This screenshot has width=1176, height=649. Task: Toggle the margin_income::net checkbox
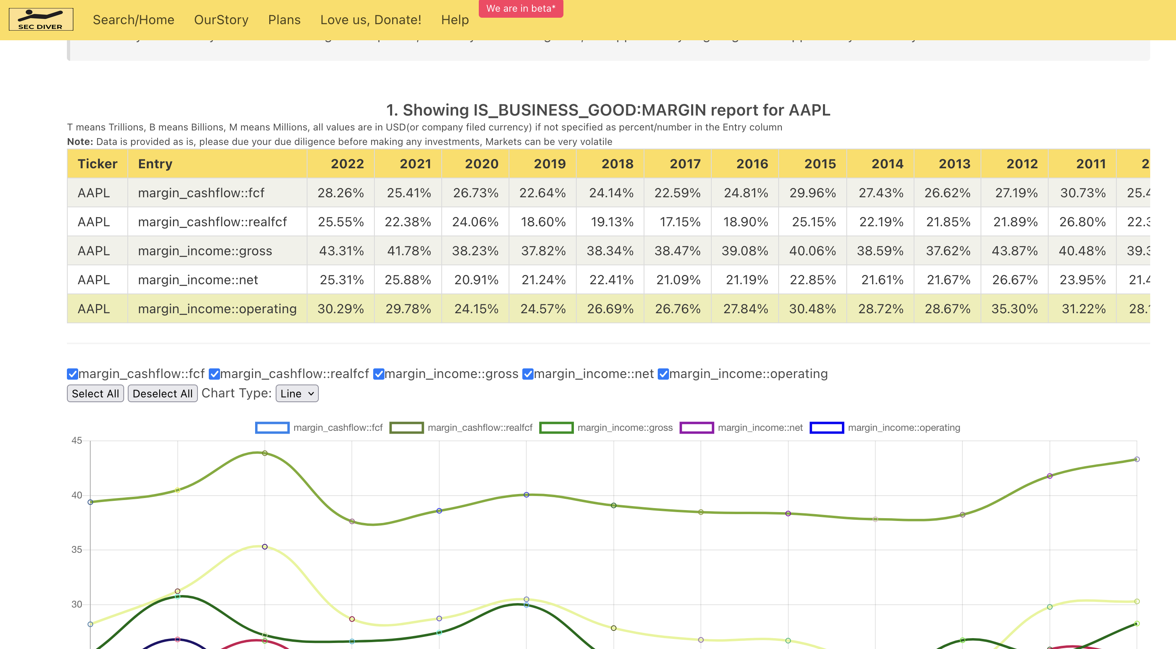pyautogui.click(x=528, y=374)
